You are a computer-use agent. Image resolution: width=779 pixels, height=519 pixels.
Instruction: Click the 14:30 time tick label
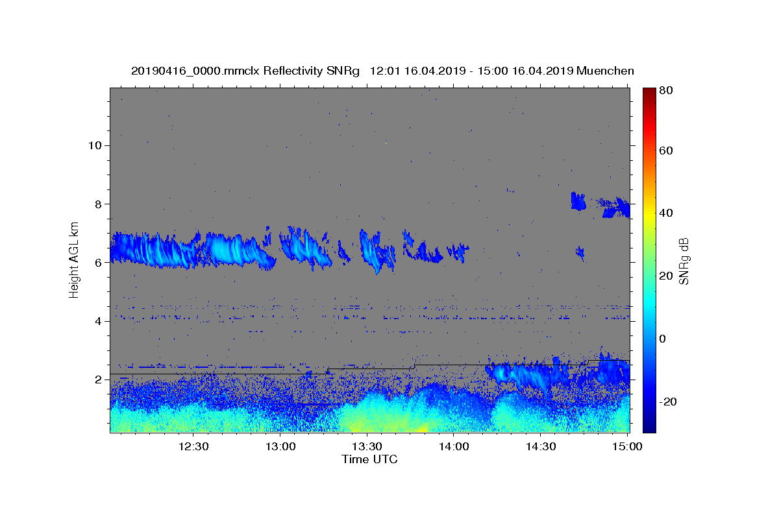pyautogui.click(x=540, y=446)
